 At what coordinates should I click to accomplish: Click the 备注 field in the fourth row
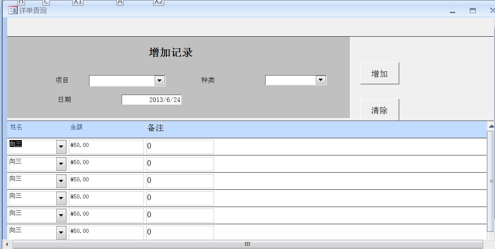coord(180,198)
